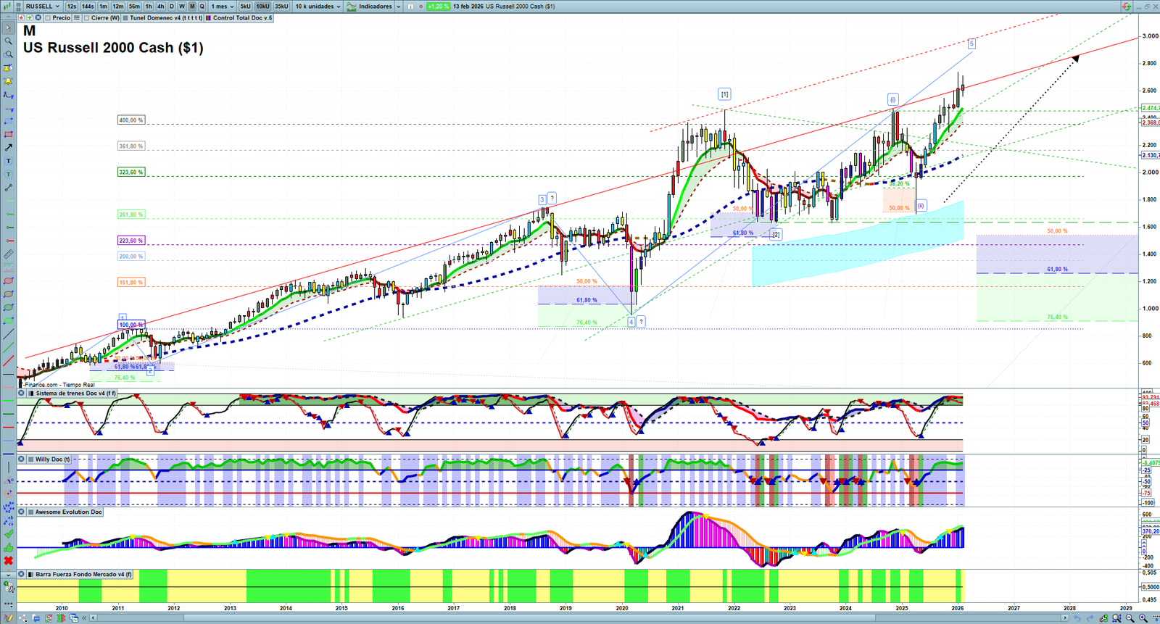Switch to the 1m timeframe
This screenshot has height=624, width=1160.
coord(104,7)
